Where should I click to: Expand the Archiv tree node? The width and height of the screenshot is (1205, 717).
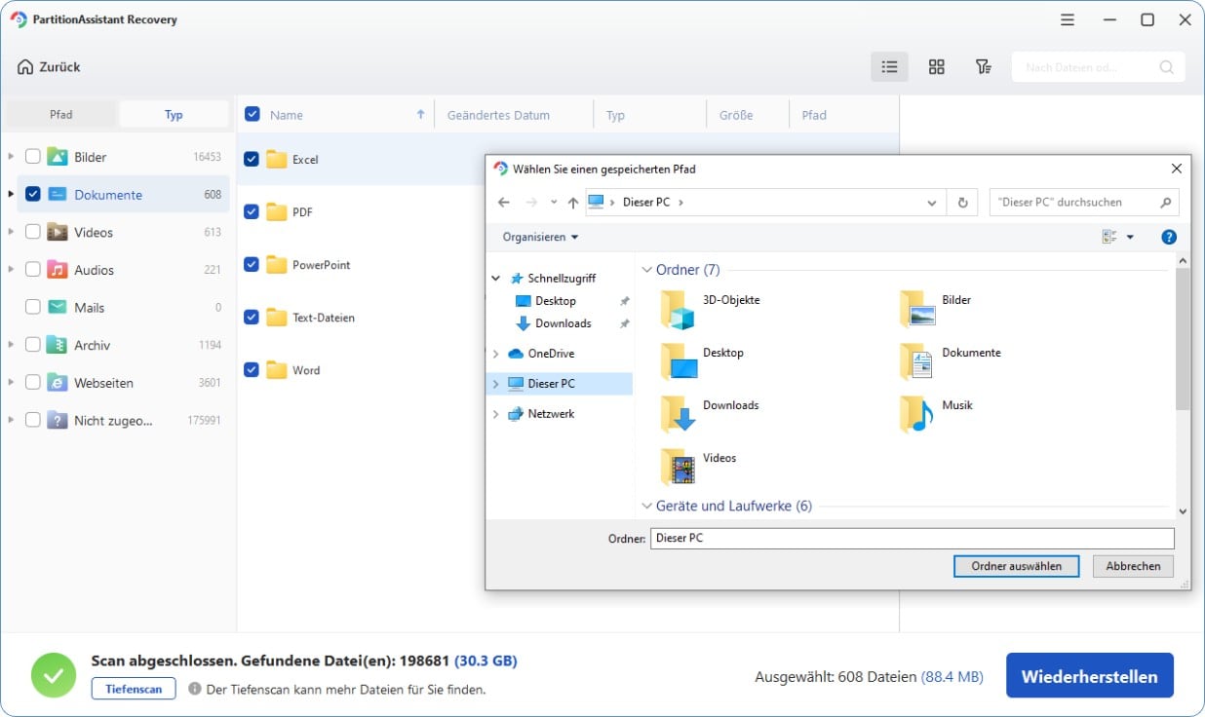point(11,345)
